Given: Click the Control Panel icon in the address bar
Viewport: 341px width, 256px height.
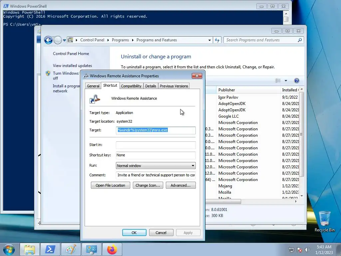Looking at the screenshot, I should 71,40.
